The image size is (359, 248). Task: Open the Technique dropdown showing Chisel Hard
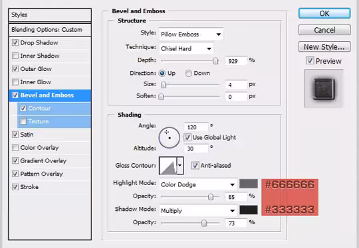pyautogui.click(x=186, y=48)
